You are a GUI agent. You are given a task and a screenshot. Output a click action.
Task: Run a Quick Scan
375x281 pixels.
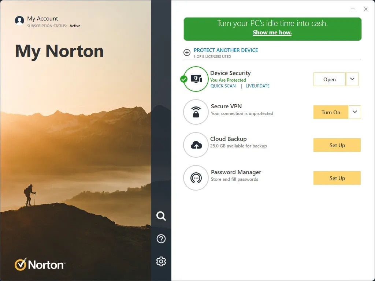[x=223, y=86]
